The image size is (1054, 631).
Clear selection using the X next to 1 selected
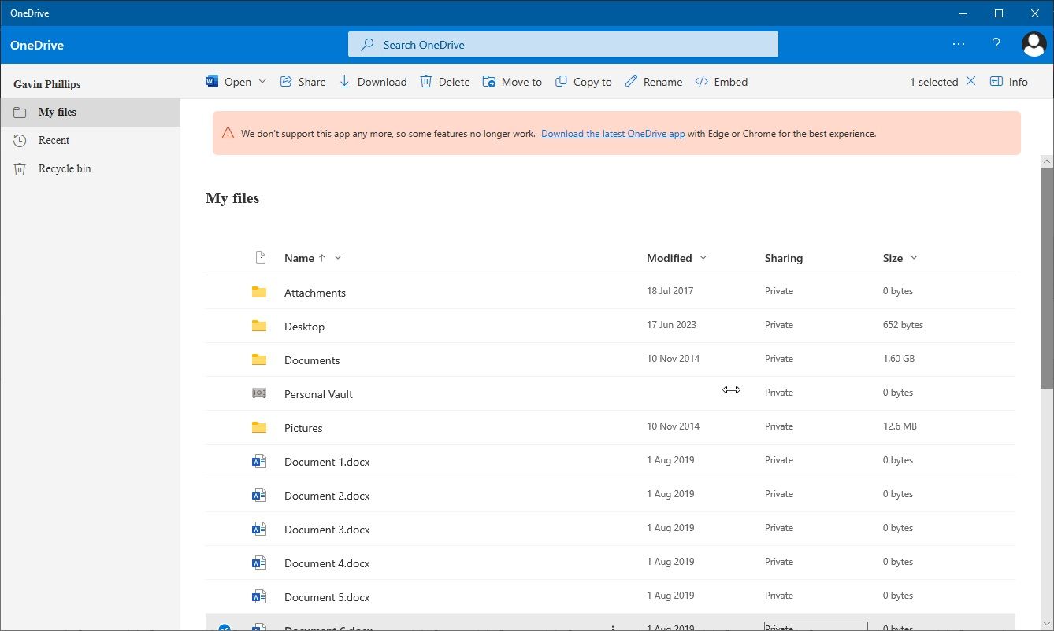[x=970, y=81]
